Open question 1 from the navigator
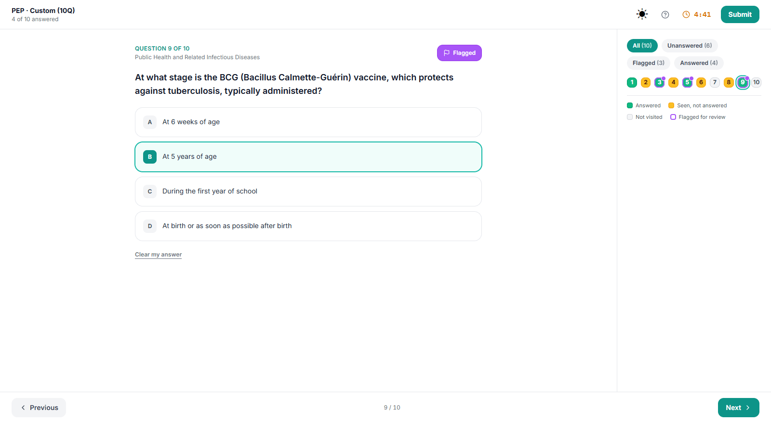This screenshot has width=771, height=423. click(x=632, y=82)
